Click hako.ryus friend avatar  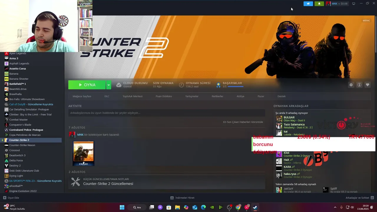[x=279, y=175]
